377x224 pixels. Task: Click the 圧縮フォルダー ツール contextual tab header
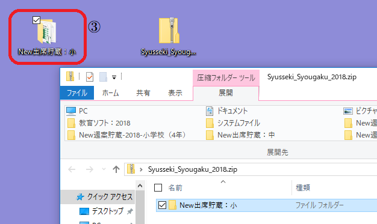coord(226,77)
